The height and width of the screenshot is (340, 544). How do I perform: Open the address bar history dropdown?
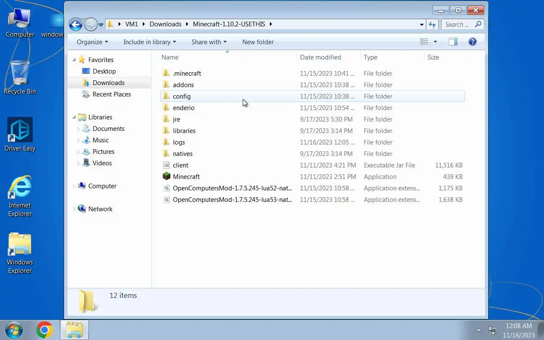tap(422, 25)
